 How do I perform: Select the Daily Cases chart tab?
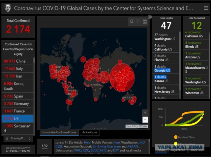point(197,150)
